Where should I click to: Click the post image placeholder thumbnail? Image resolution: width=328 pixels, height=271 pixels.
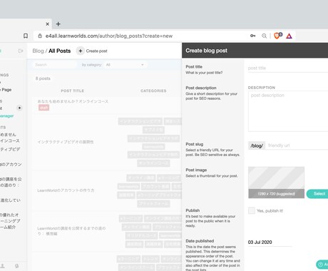276,183
